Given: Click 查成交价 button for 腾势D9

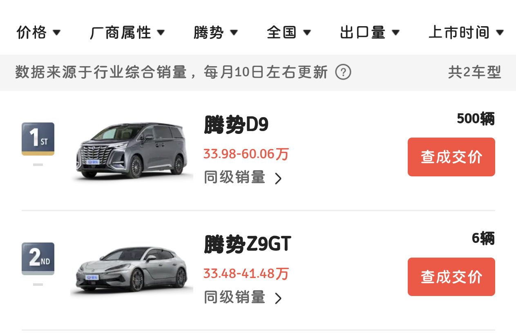Looking at the screenshot, I should point(451,157).
